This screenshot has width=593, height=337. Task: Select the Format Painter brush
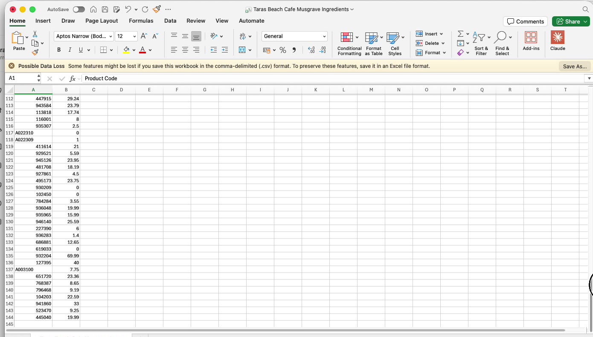tap(35, 52)
